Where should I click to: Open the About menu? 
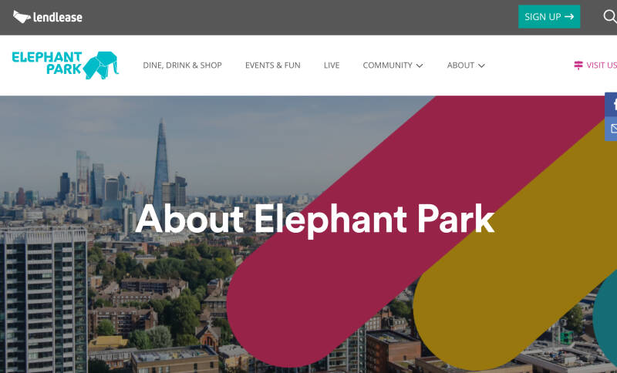466,66
